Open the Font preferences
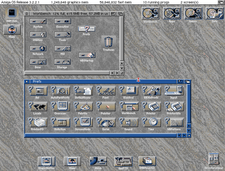The width and height of the screenshot is (225, 171). click(x=106, y=91)
